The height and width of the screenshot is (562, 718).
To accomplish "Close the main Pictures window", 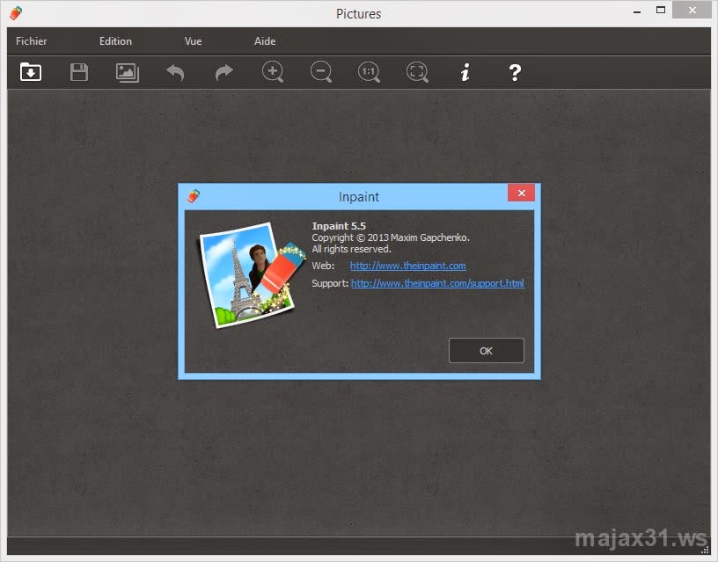I will pos(692,10).
